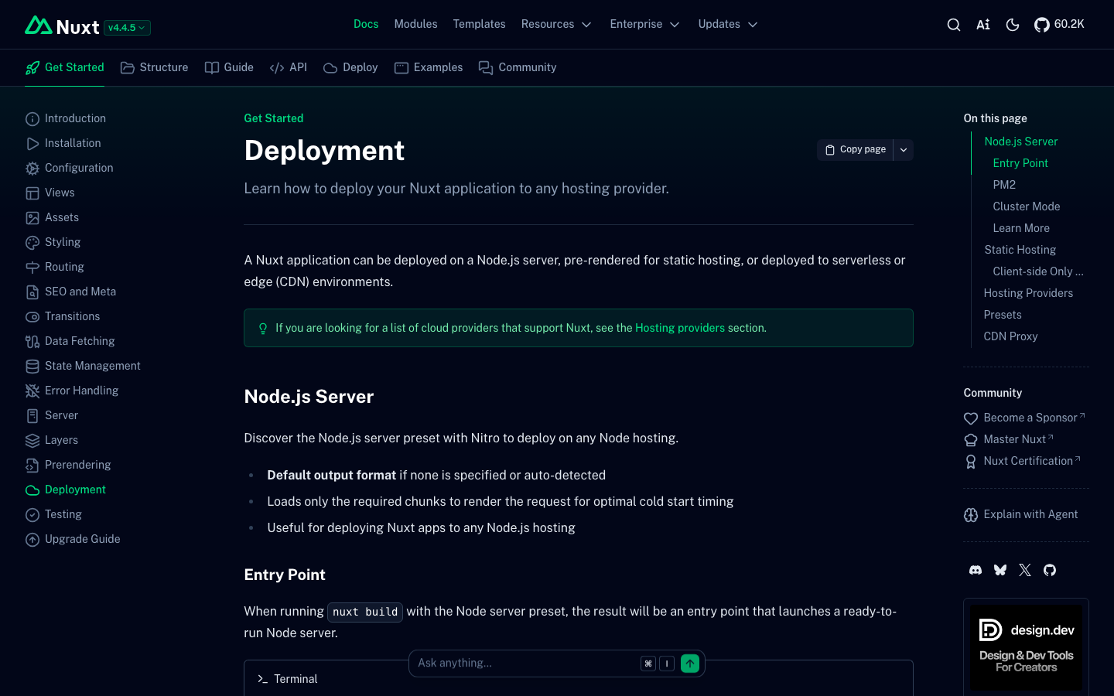1114x696 pixels.
Task: Click Explain with Agent
Action: (1020, 515)
